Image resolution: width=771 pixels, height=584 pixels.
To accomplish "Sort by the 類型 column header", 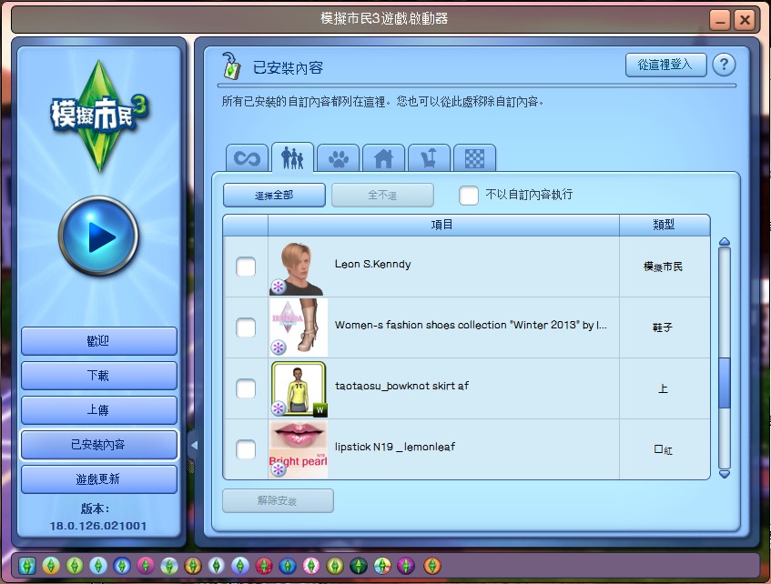I will [664, 226].
